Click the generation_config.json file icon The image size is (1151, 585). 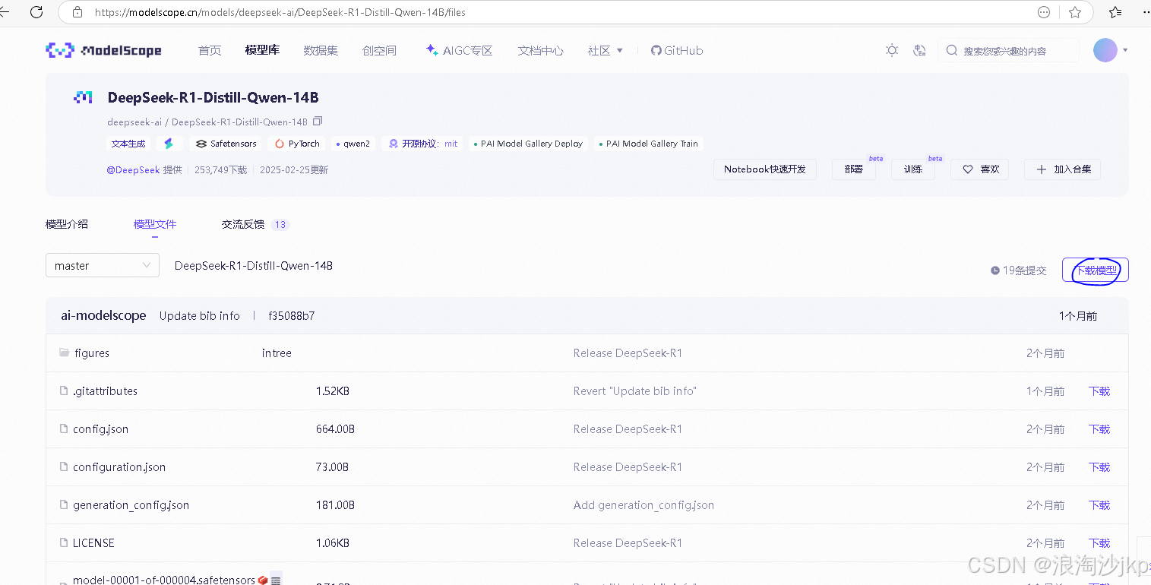(x=64, y=505)
